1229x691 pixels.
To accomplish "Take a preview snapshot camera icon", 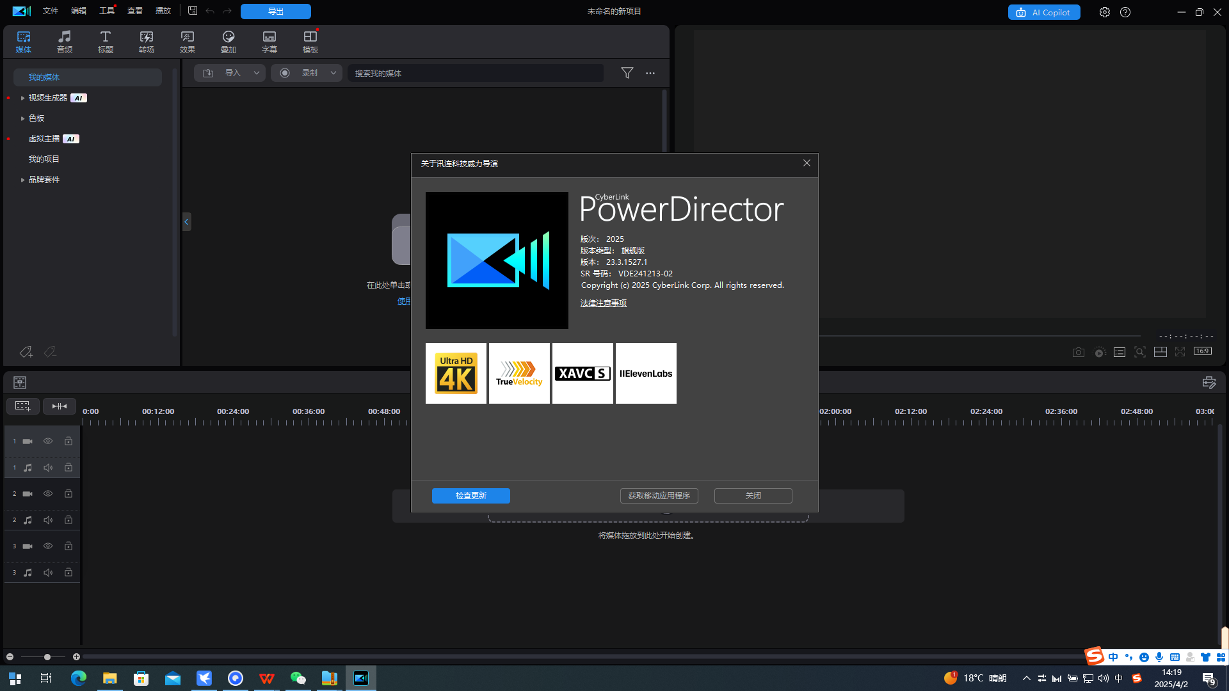I will [1079, 353].
